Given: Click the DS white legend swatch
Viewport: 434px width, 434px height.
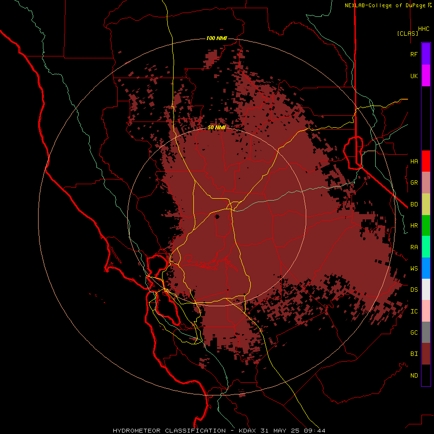Looking at the screenshot, I should 426,289.
